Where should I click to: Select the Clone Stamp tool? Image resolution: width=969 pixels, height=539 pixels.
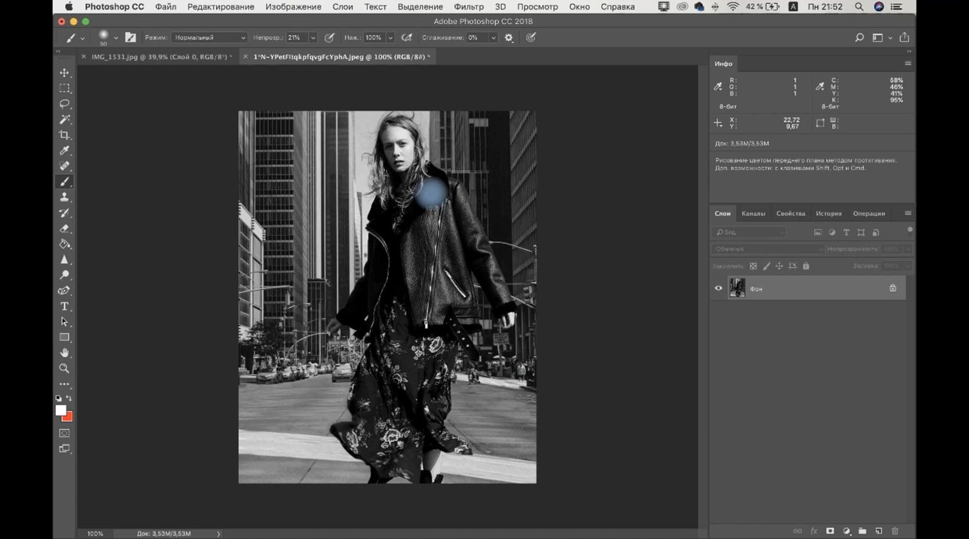tap(64, 197)
